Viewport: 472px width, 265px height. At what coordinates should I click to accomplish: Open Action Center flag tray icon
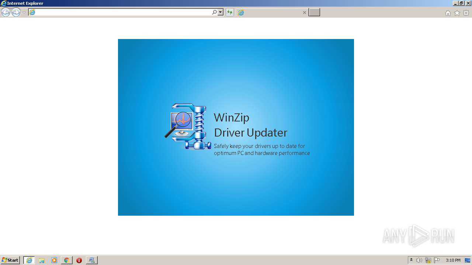click(x=437, y=260)
